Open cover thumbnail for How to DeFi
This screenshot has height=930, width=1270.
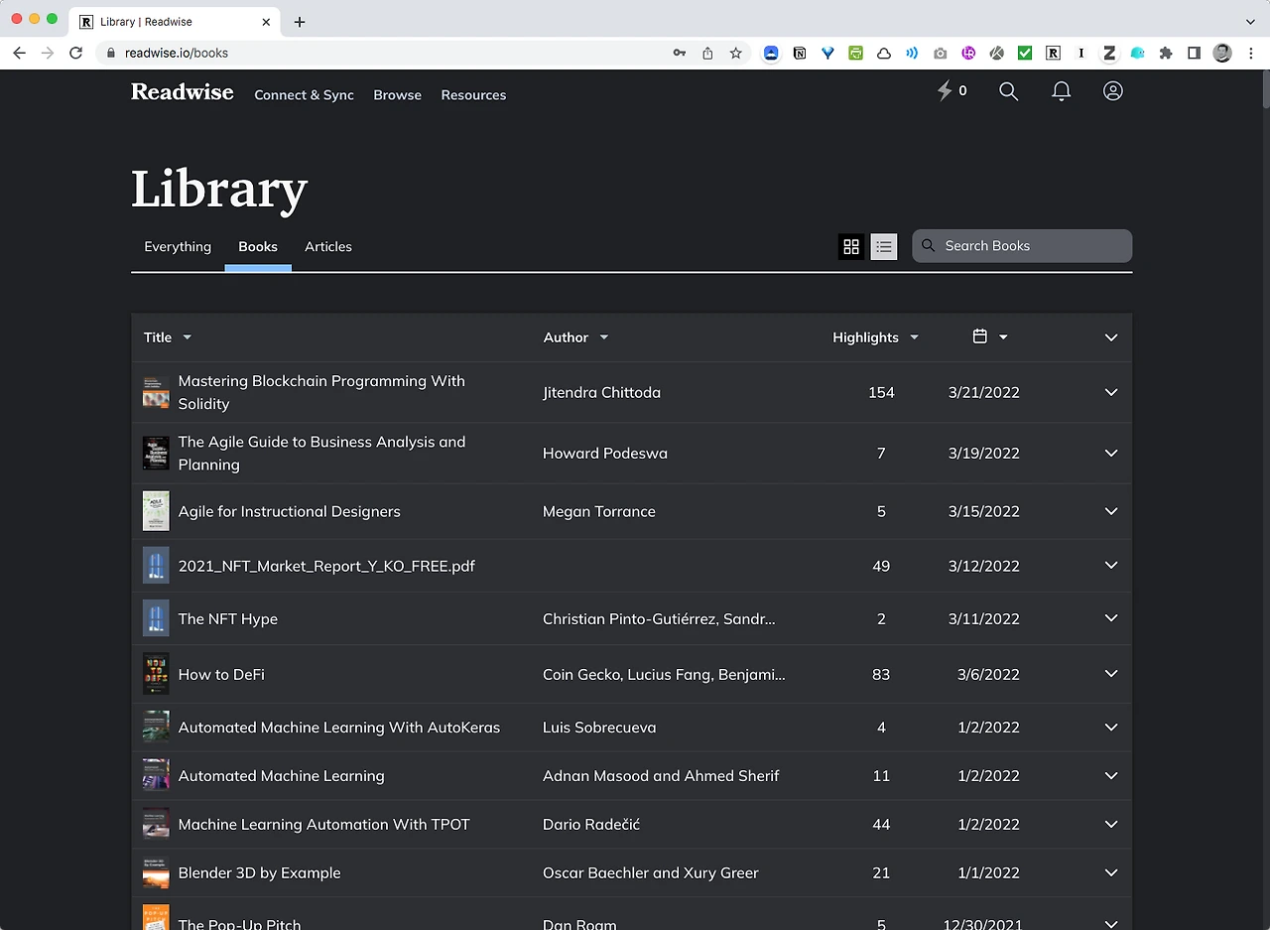point(156,674)
